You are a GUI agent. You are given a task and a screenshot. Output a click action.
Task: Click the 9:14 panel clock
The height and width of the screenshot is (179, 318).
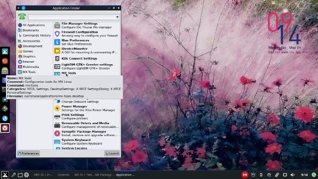pos(304,175)
